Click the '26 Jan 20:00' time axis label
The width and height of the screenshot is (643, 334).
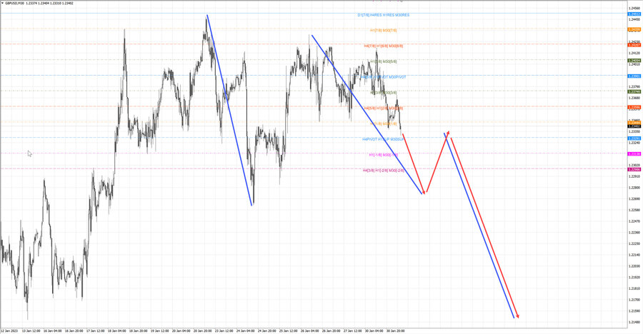(331, 330)
